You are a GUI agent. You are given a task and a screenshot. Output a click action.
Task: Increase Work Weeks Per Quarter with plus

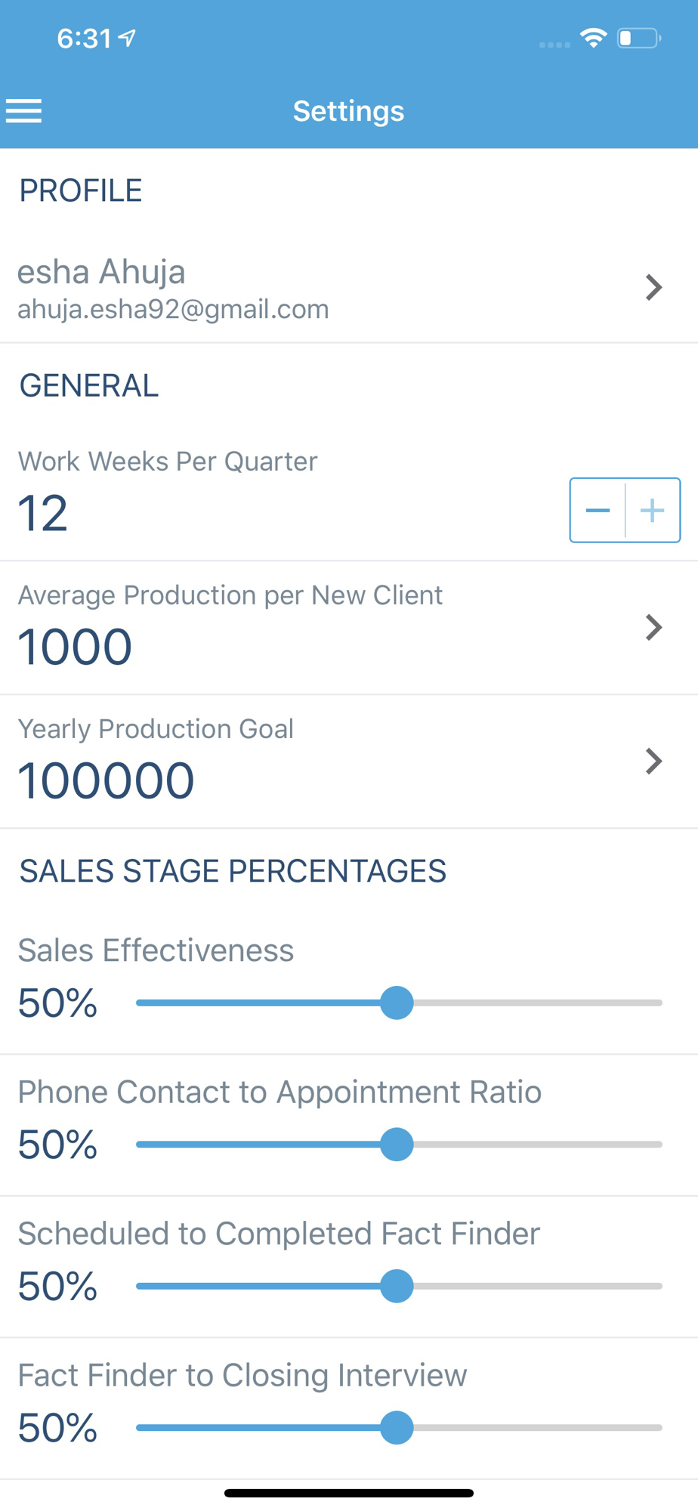coord(653,511)
